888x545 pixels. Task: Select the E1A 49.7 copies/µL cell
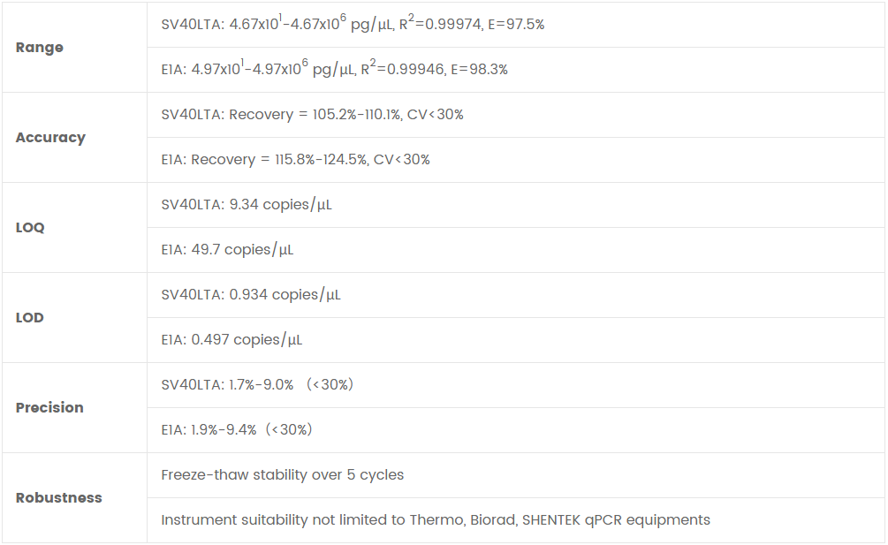(227, 250)
